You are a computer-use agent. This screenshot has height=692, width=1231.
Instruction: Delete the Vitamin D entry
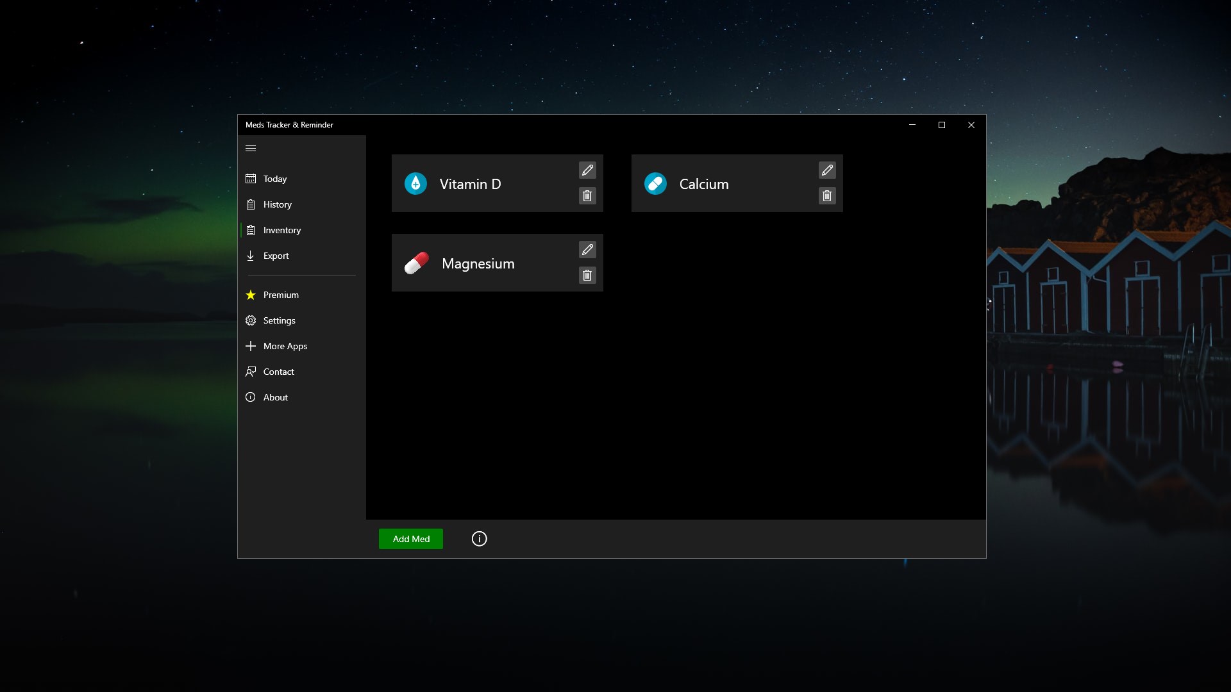[587, 196]
